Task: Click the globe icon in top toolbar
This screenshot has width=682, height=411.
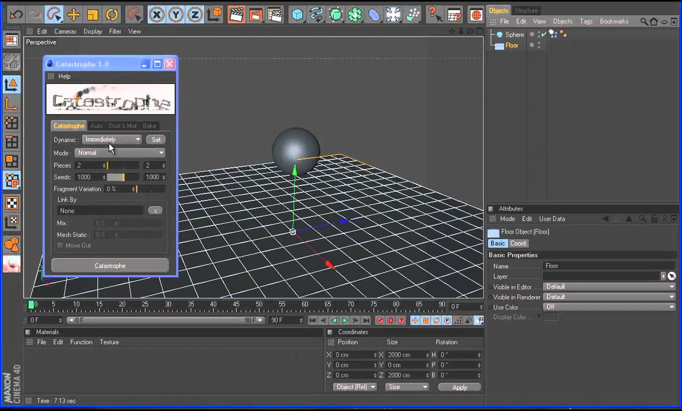Action: point(476,15)
